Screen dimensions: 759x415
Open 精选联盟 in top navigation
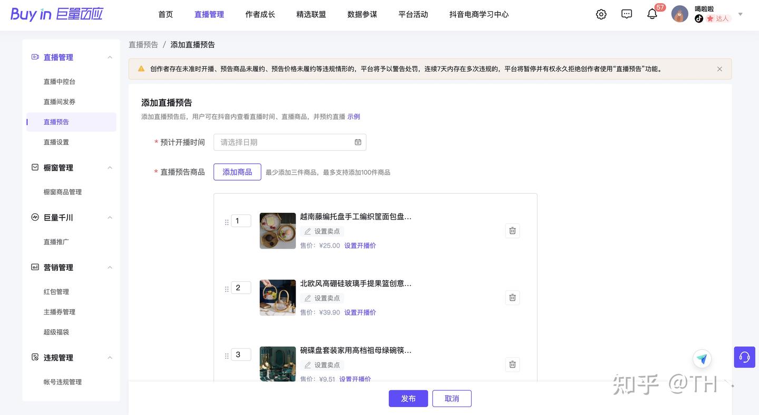312,14
